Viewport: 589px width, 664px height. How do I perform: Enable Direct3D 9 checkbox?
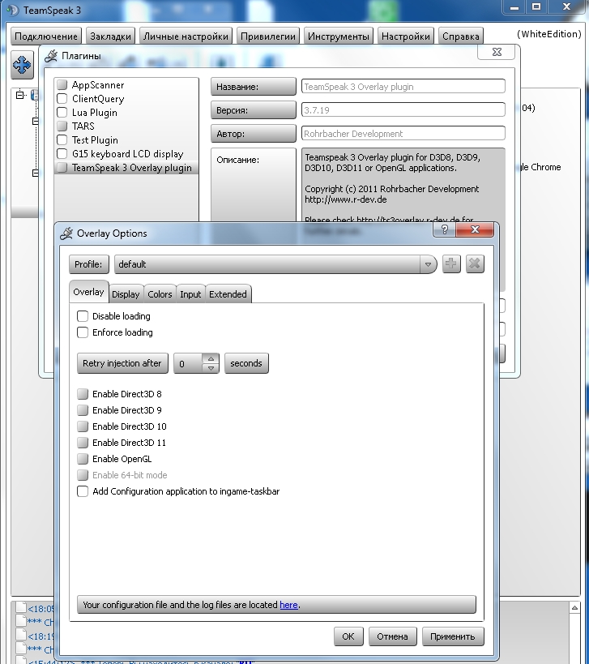(x=83, y=410)
